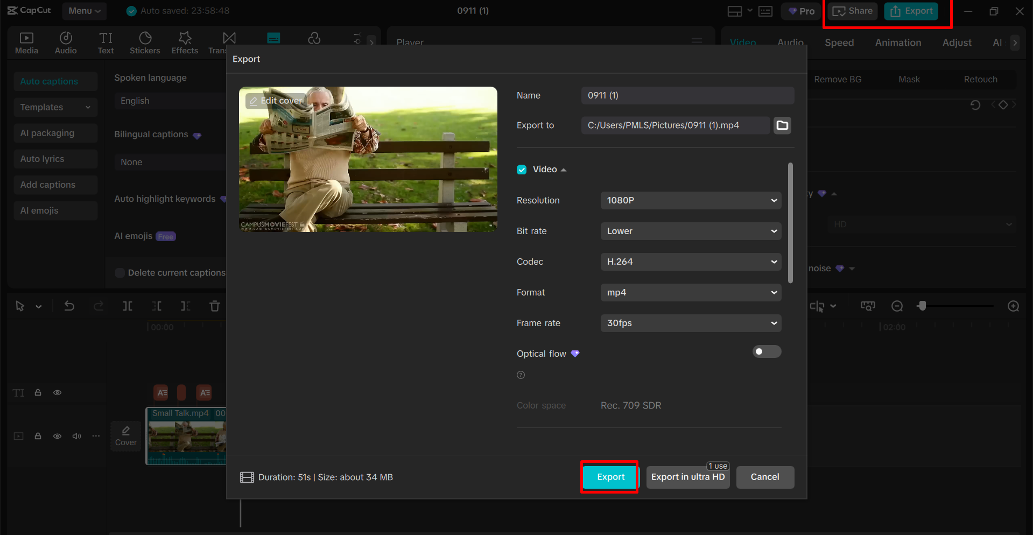Open the Effects panel
The width and height of the screenshot is (1033, 535).
(185, 43)
